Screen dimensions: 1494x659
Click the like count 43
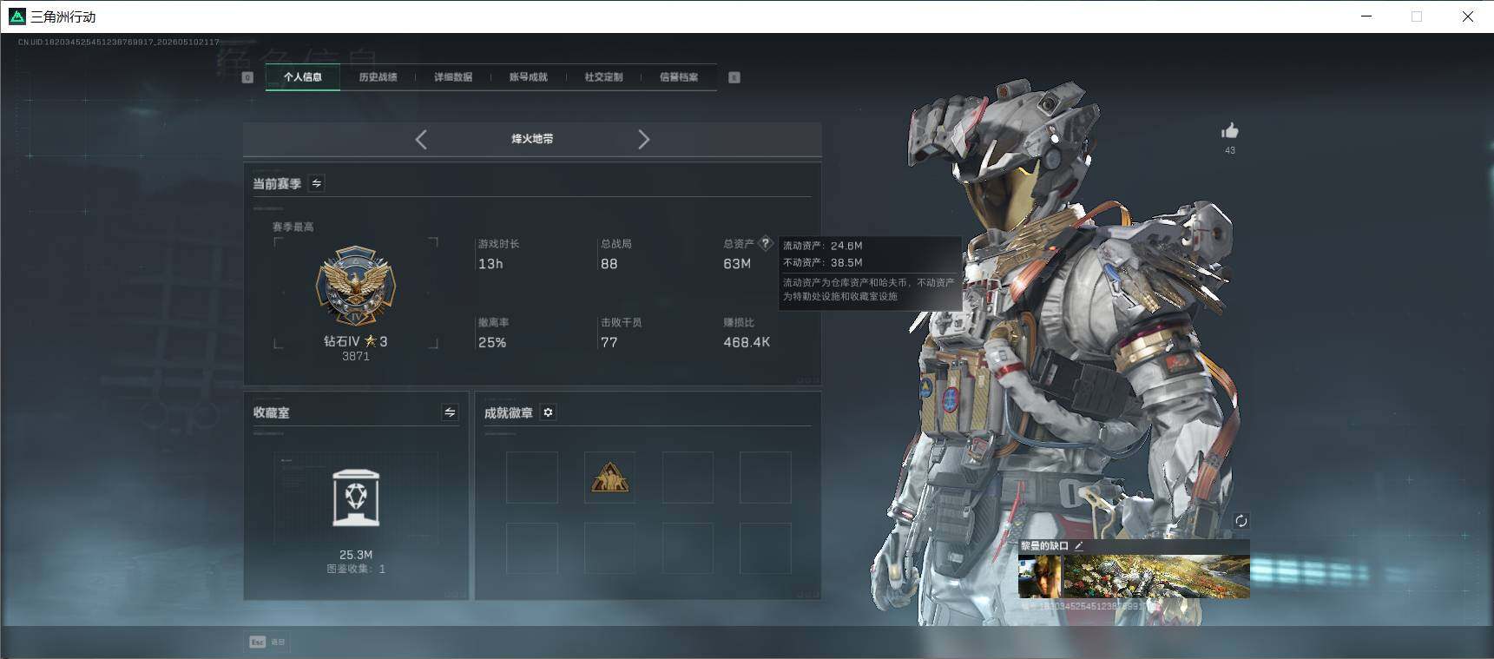[x=1230, y=150]
